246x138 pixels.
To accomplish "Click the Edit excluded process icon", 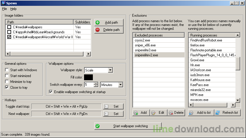I will tap(153, 113).
